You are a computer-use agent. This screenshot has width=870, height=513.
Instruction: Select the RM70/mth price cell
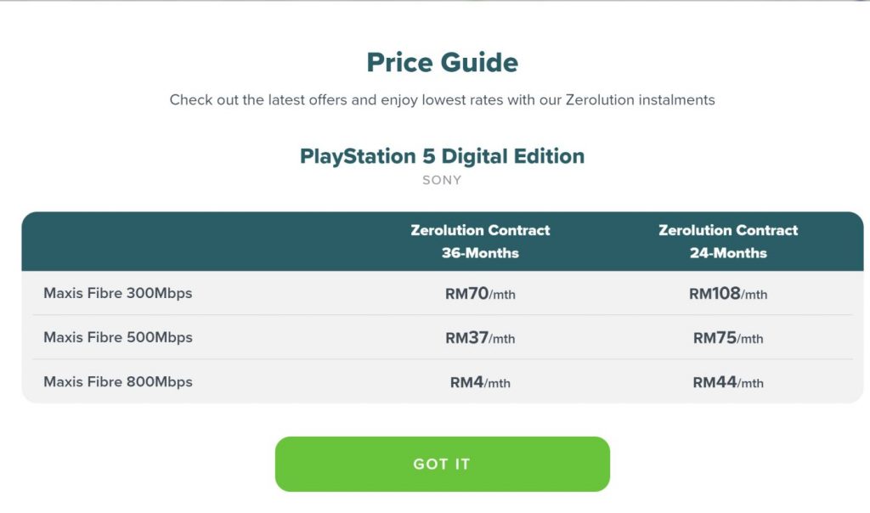(x=480, y=294)
